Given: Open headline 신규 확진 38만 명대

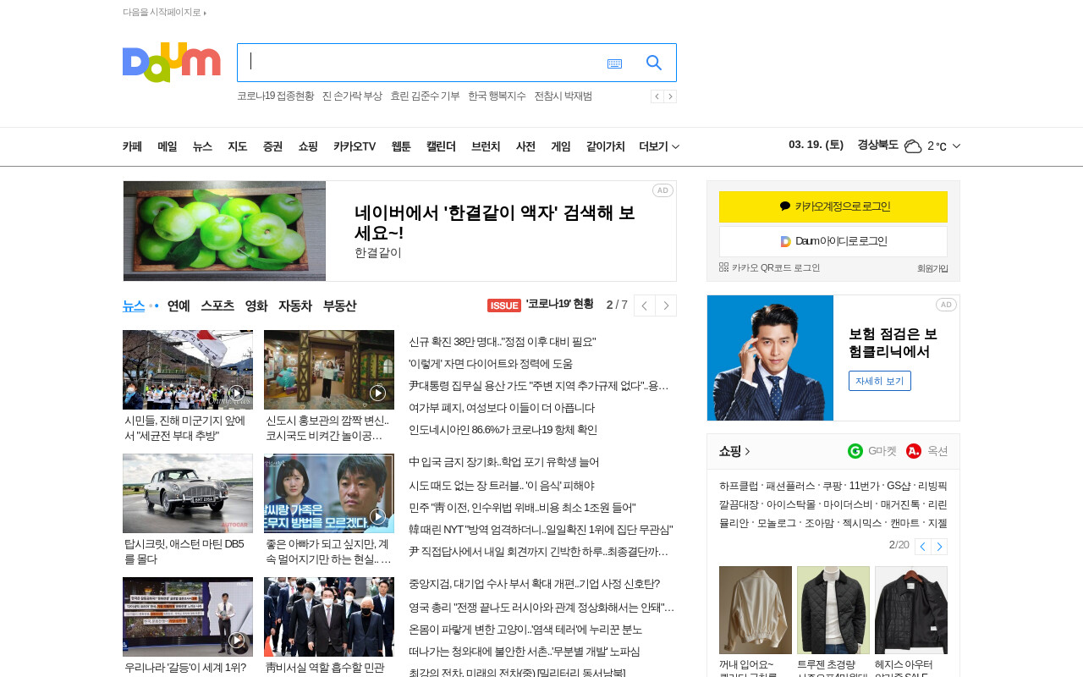Looking at the screenshot, I should pyautogui.click(x=503, y=342).
